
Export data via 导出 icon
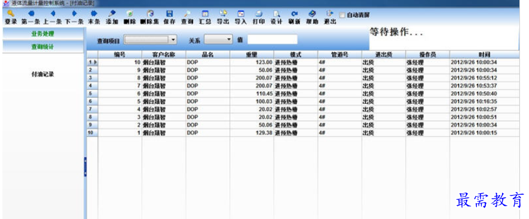tap(223, 13)
